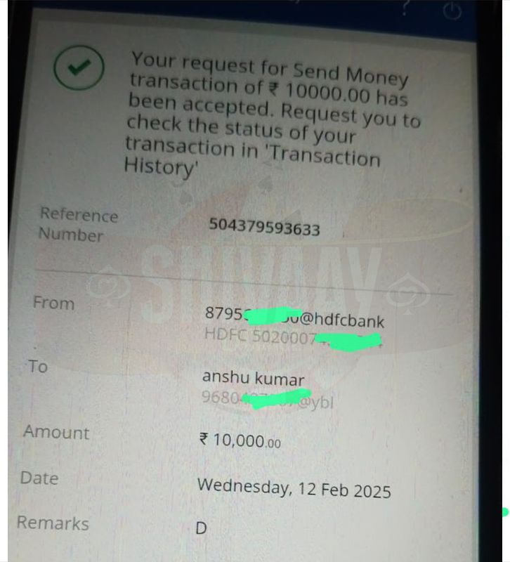Viewport: 510px width, 562px height.
Task: Tap the divider line below reference number
Action: point(244,282)
